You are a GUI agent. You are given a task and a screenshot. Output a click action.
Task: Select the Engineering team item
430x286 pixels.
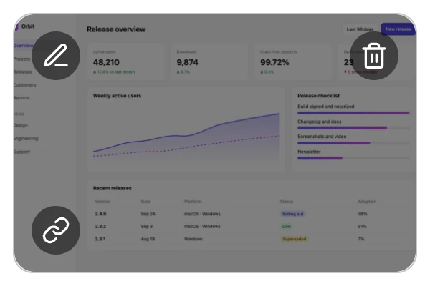pos(26,138)
